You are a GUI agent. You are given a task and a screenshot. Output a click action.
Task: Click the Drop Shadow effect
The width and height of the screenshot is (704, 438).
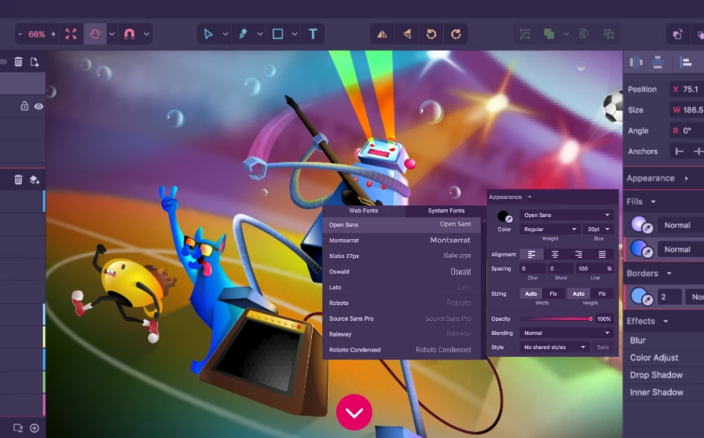tap(656, 375)
